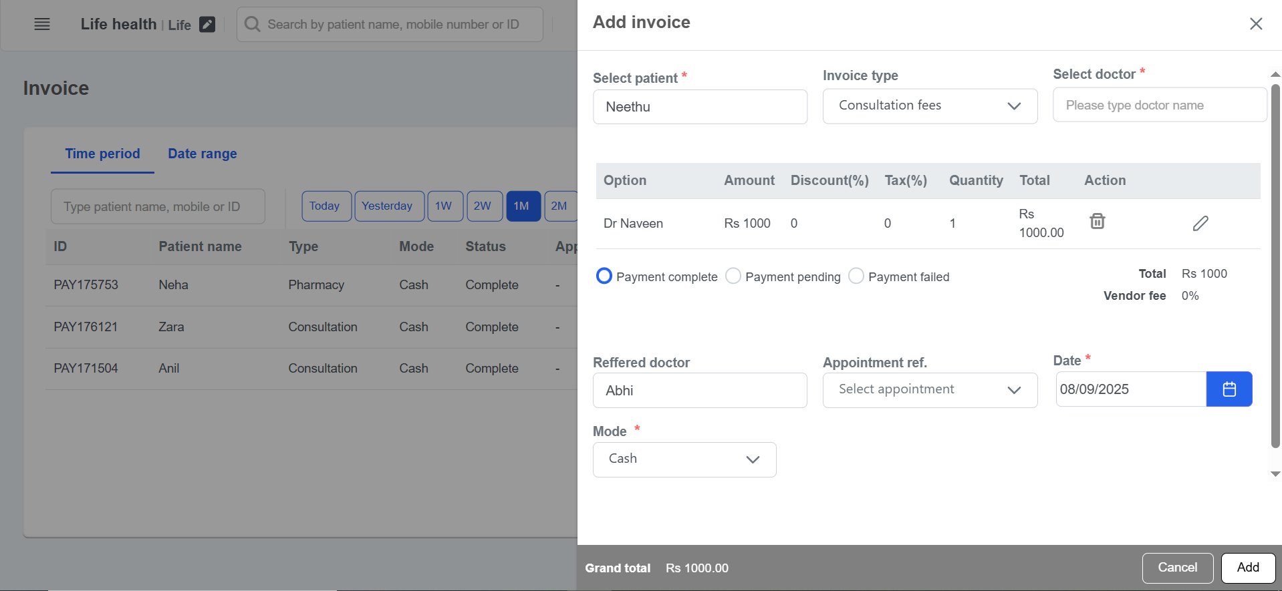Viewport: 1282px width, 591px height.
Task: Click the Rs 1000 amount cell
Action: pyautogui.click(x=747, y=224)
